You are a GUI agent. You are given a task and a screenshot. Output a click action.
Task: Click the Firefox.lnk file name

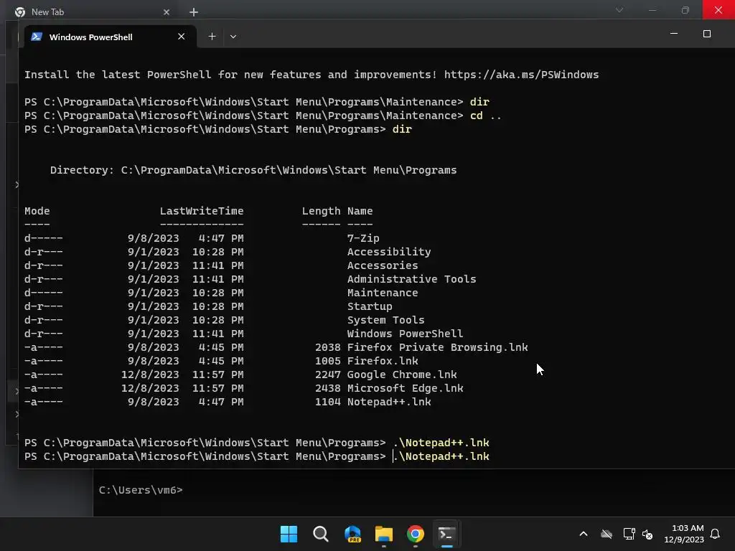coord(383,361)
